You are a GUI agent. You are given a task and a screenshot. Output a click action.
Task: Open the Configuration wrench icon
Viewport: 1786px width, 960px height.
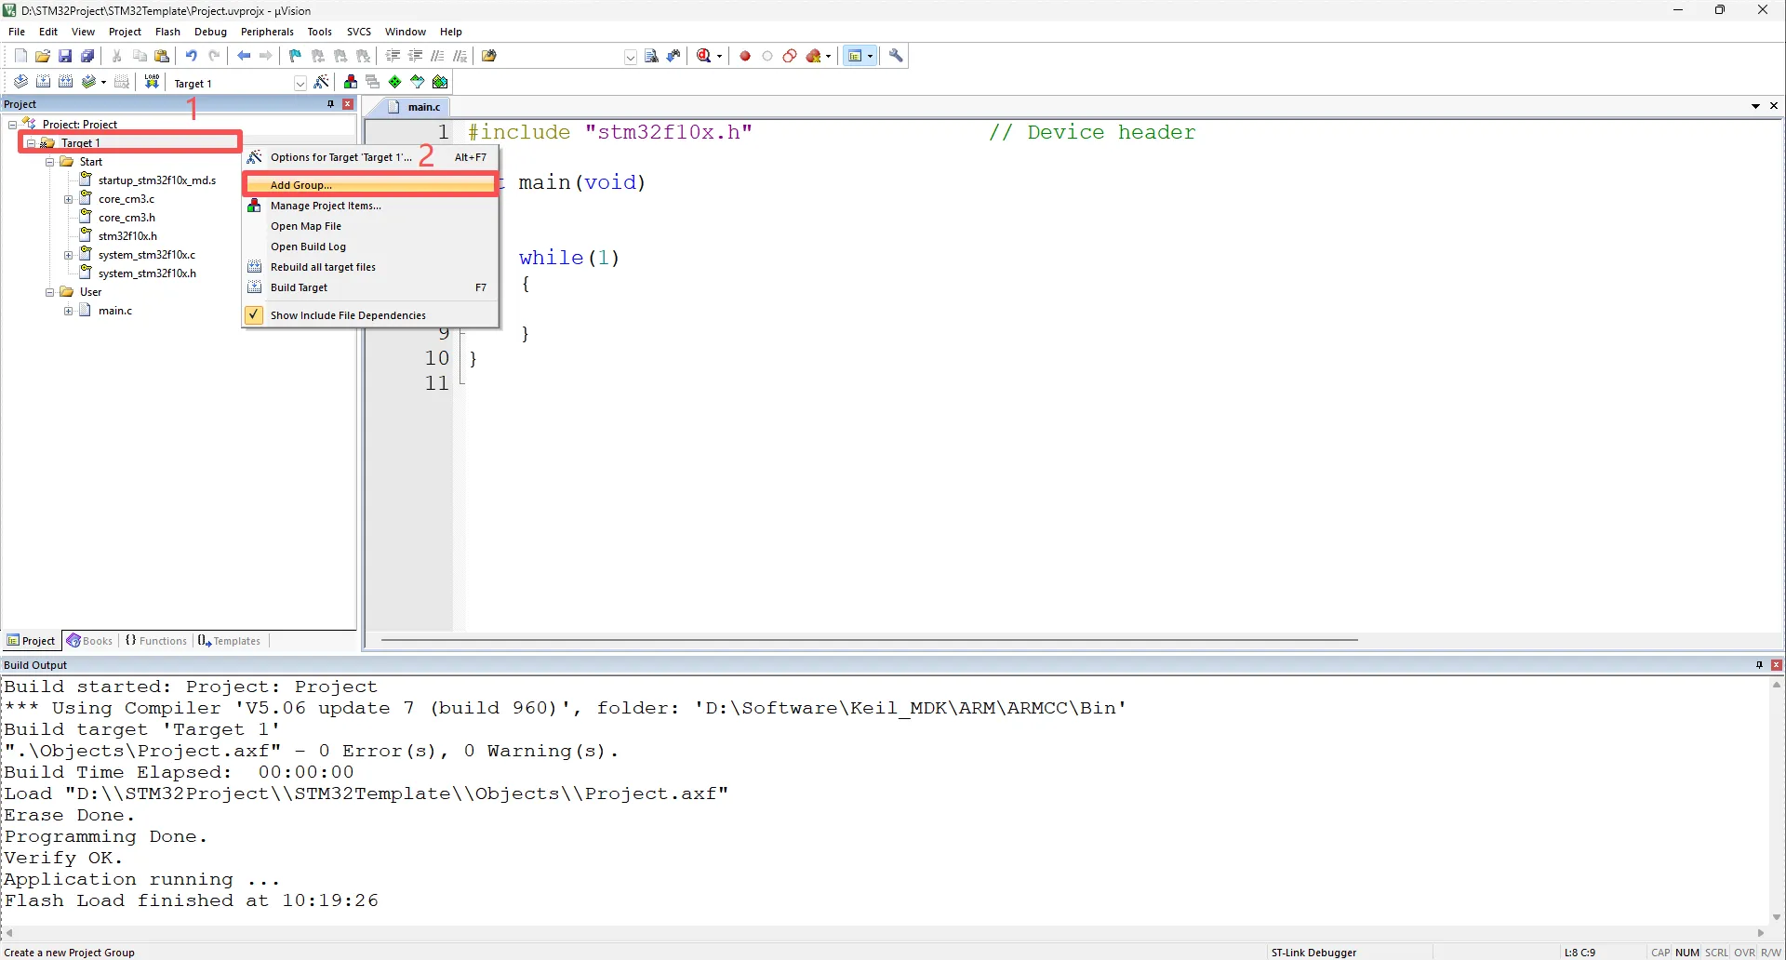896,56
